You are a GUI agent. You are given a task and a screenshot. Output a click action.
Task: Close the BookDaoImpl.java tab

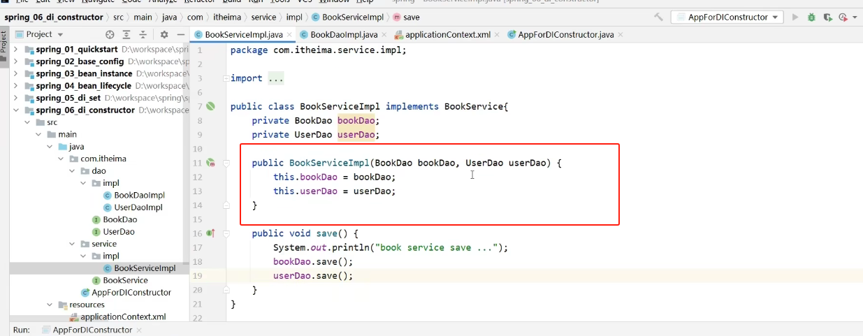pos(383,34)
